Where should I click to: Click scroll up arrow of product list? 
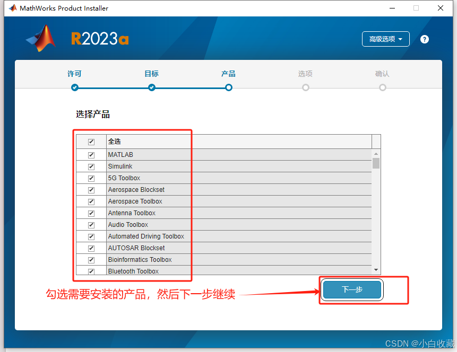(376, 153)
